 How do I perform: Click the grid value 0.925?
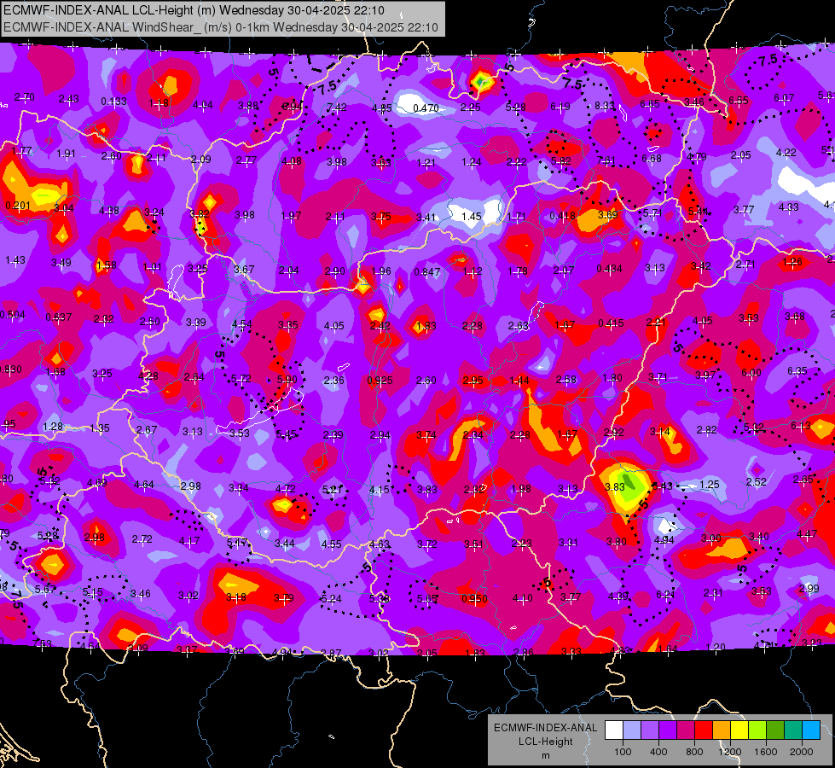tap(380, 381)
